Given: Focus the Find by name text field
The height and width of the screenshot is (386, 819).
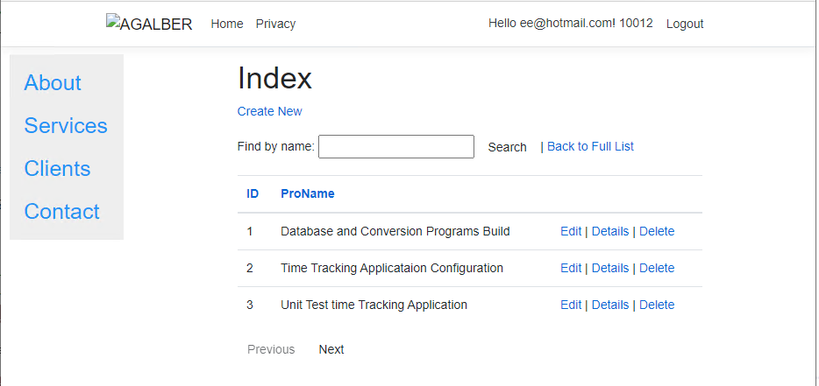Looking at the screenshot, I should click(x=395, y=147).
